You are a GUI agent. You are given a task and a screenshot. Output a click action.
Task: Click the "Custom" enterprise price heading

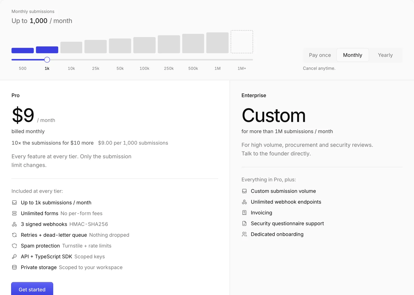tap(274, 115)
